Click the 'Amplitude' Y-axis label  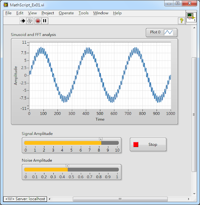coord(15,76)
